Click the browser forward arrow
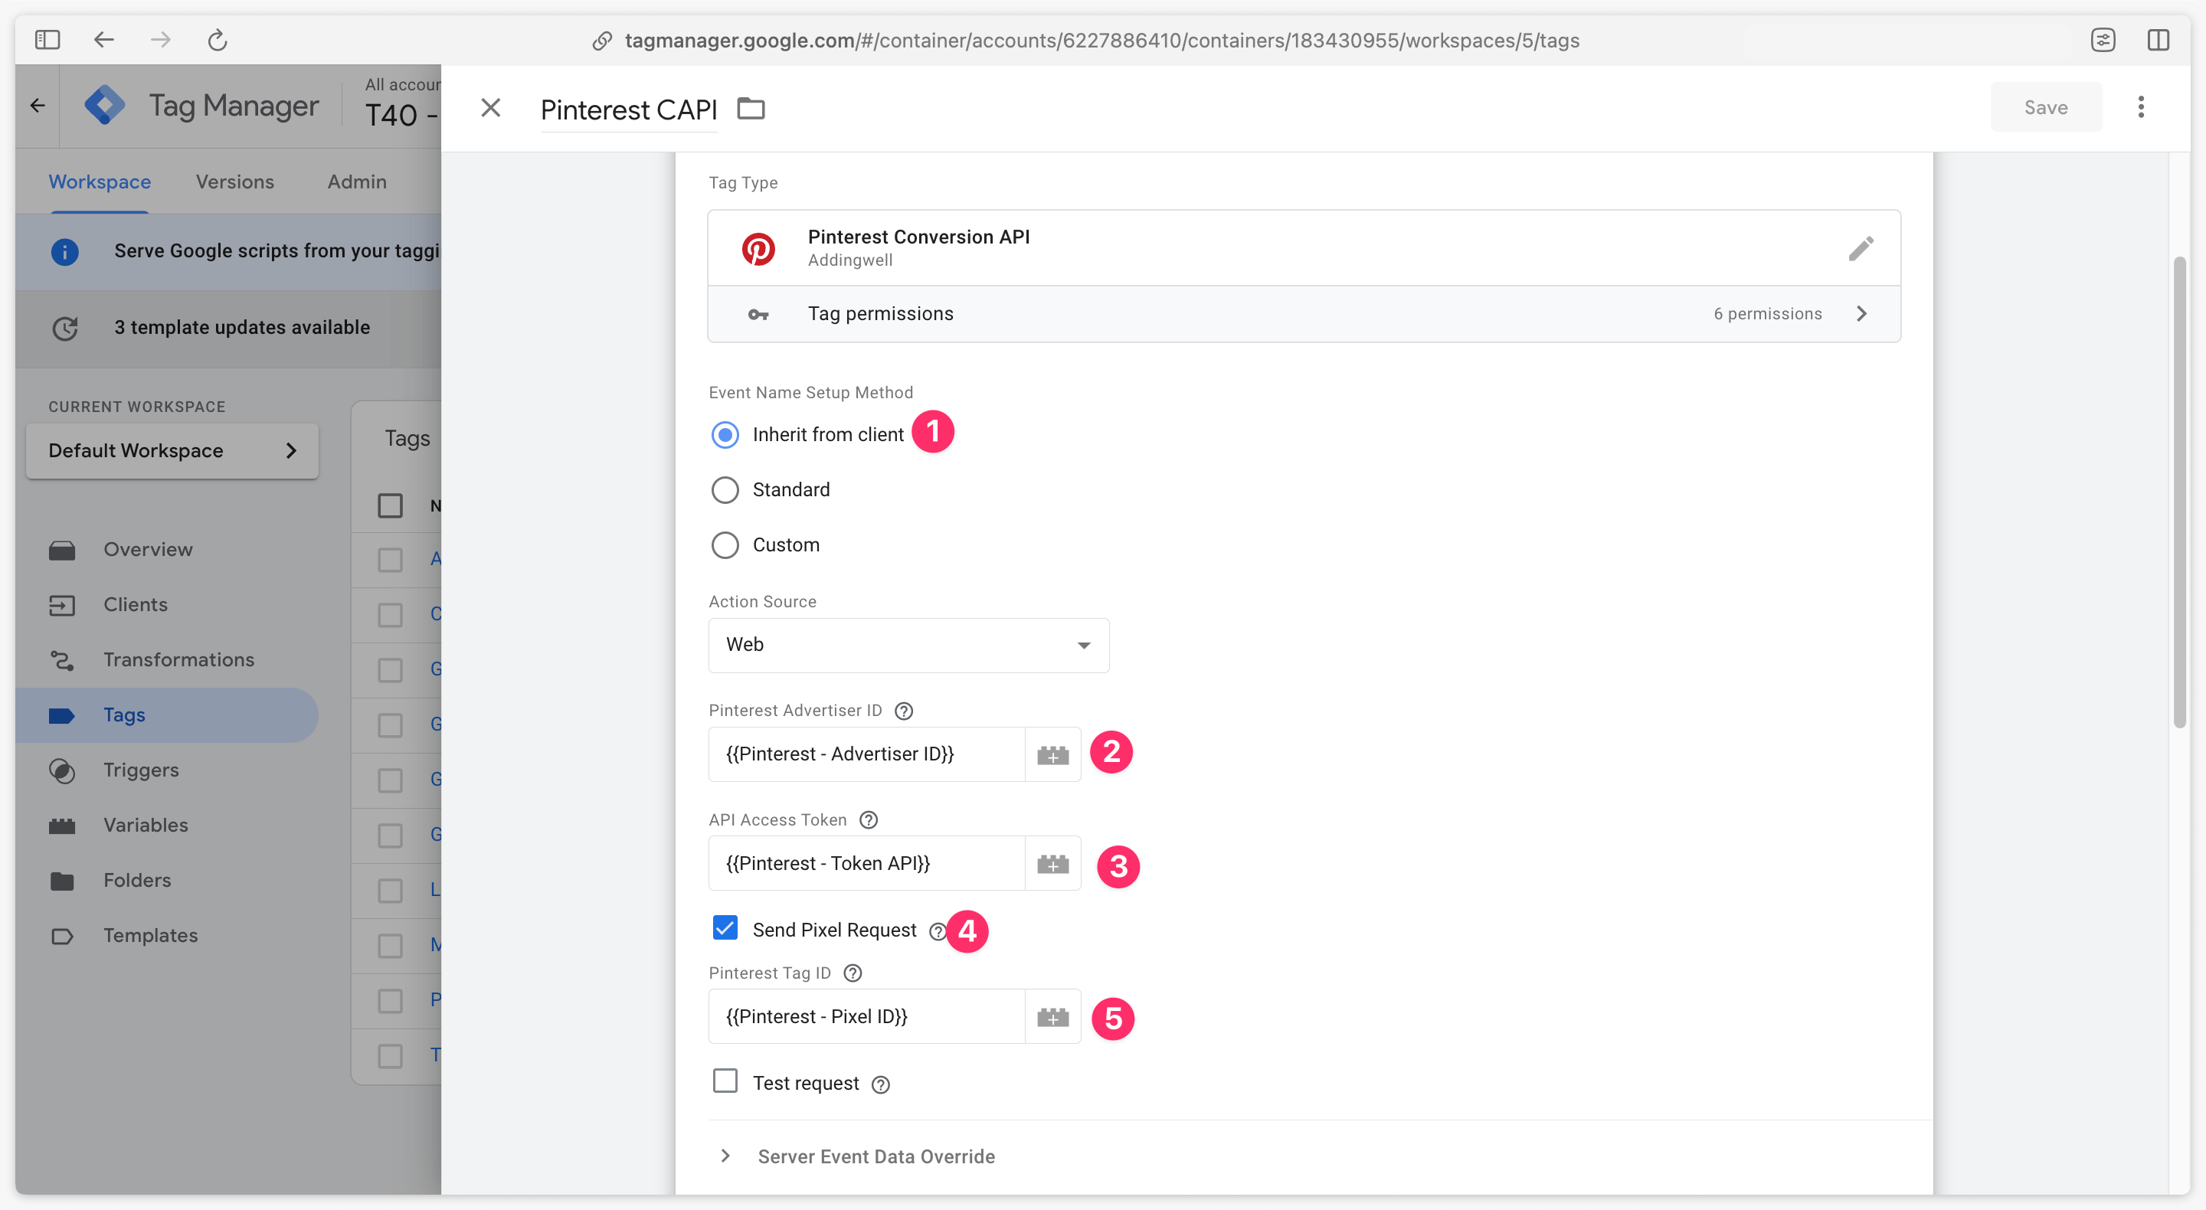This screenshot has width=2206, height=1210. click(160, 39)
